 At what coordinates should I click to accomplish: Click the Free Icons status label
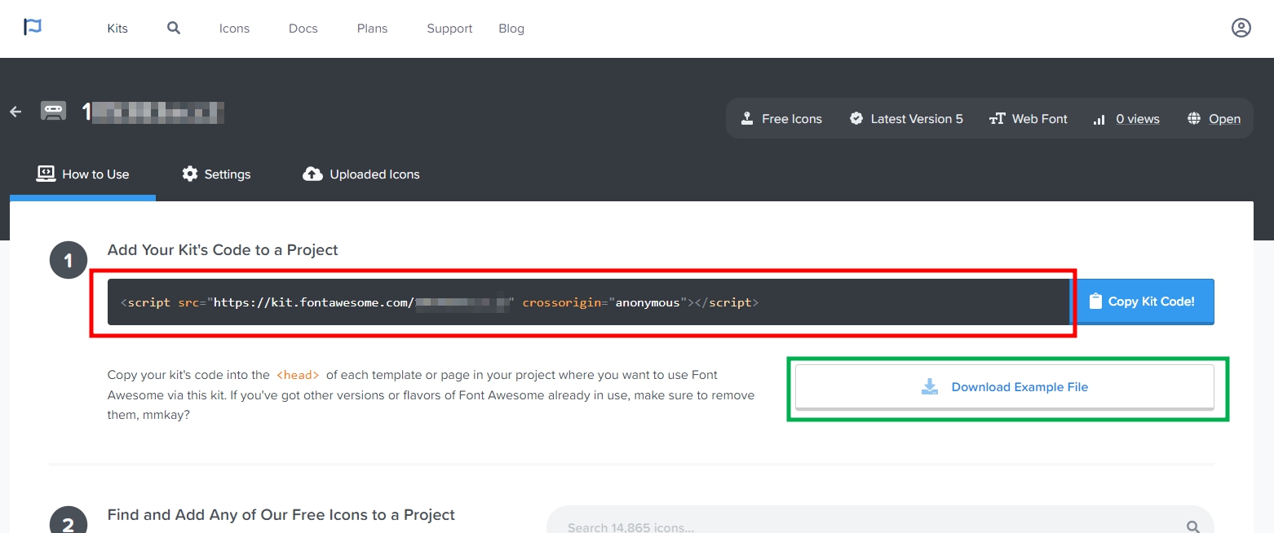792,119
